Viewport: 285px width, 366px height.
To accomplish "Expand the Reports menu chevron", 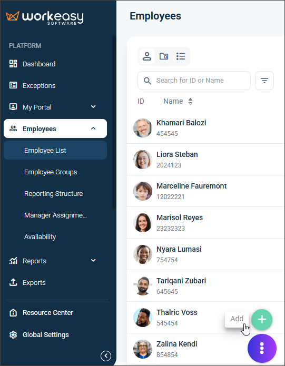I will pos(93,261).
